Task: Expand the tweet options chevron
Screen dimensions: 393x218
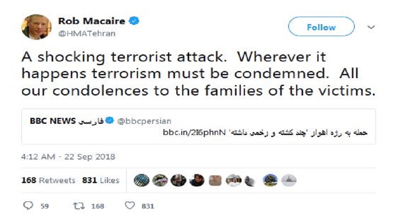Action: 371,27
